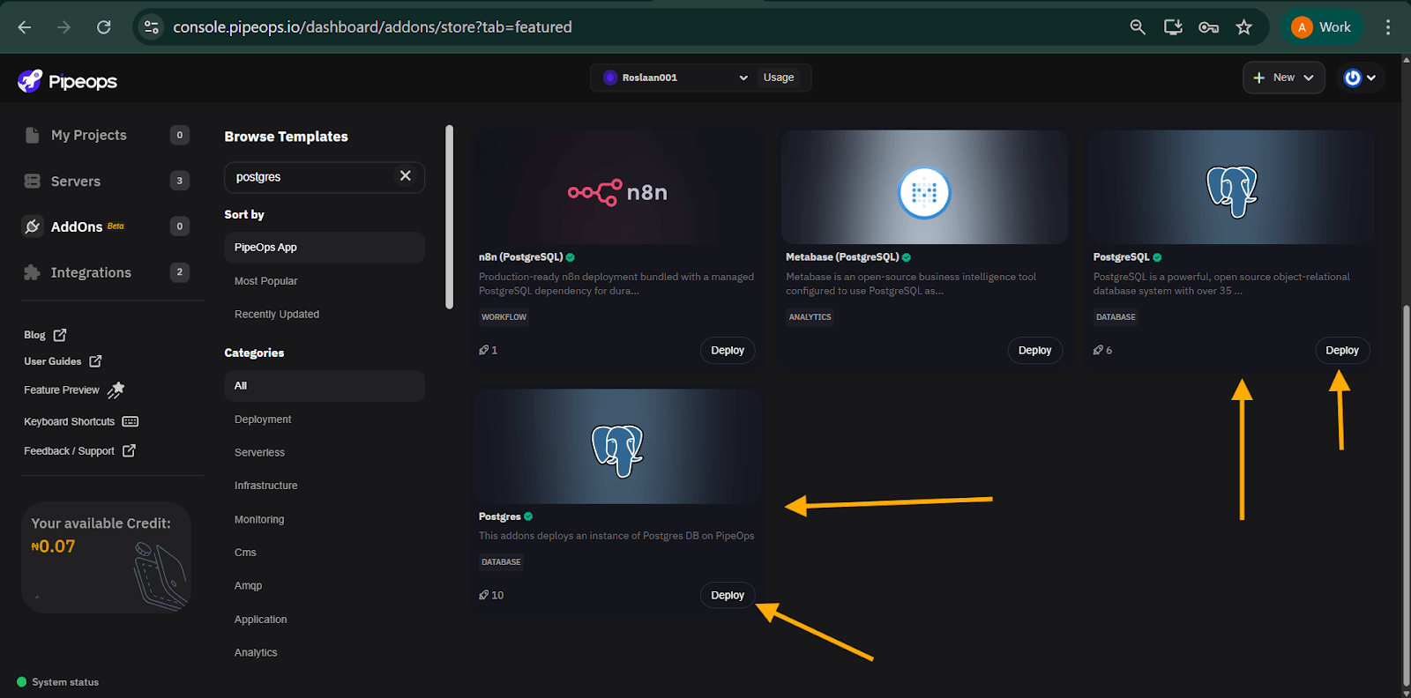This screenshot has height=698, width=1411.
Task: Reload the page with the refresh icon
Action: (103, 27)
